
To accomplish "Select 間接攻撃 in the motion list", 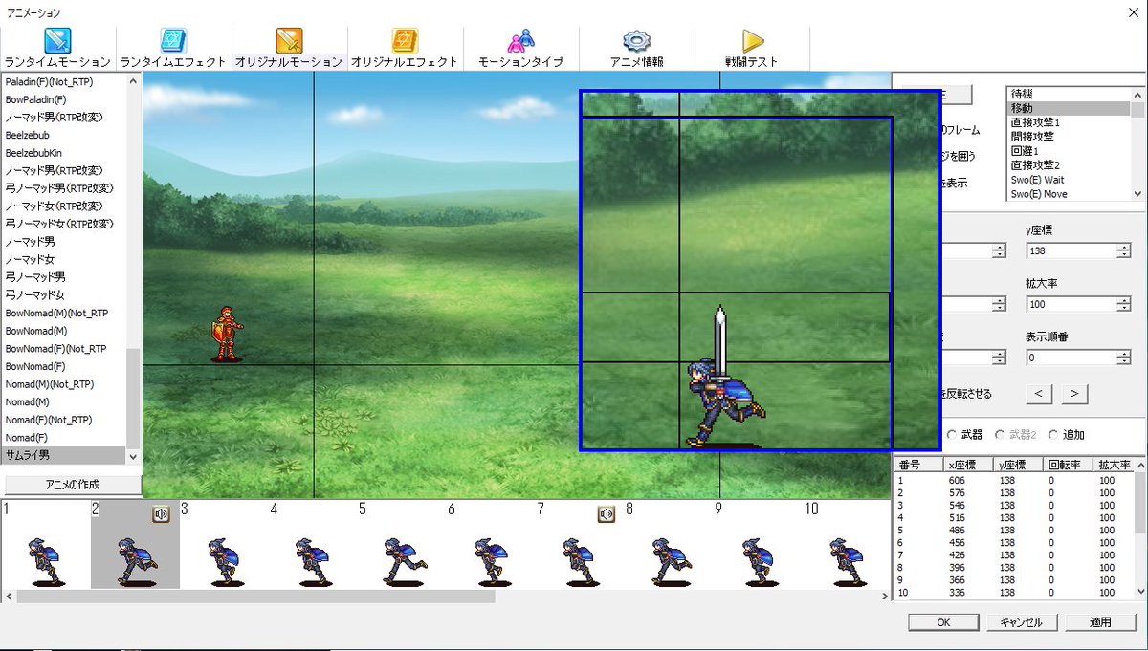I will tap(1069, 137).
